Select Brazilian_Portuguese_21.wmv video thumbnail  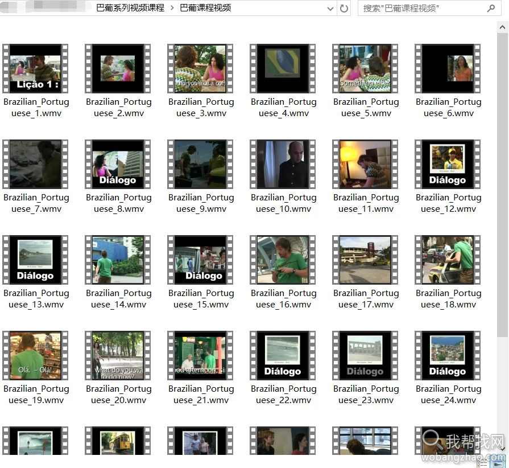pos(200,355)
